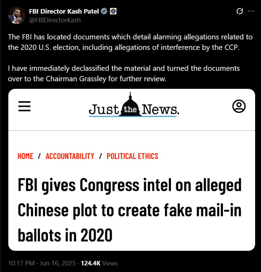
Task: Open the embedded article card image
Action: click(131, 170)
